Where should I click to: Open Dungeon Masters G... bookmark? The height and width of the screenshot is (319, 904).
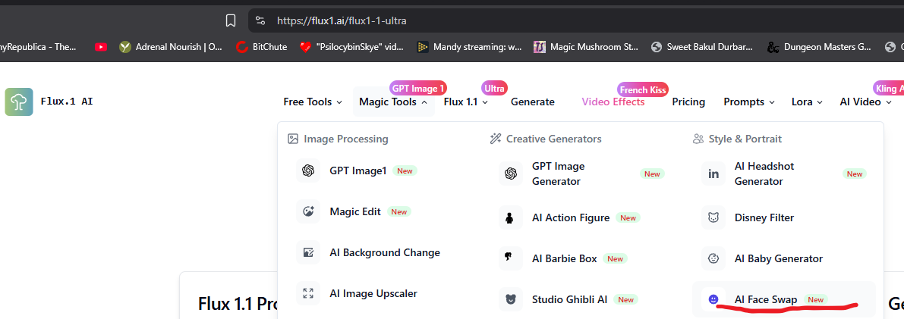click(819, 47)
